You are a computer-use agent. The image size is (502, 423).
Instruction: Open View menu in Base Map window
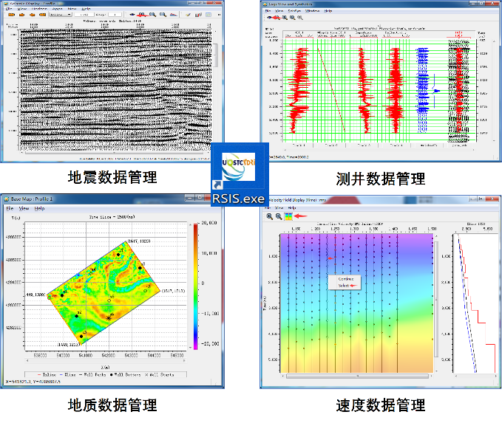tap(24, 209)
